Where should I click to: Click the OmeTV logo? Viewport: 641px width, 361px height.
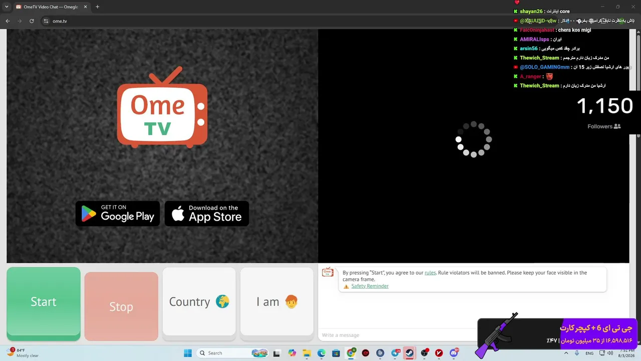tap(162, 107)
